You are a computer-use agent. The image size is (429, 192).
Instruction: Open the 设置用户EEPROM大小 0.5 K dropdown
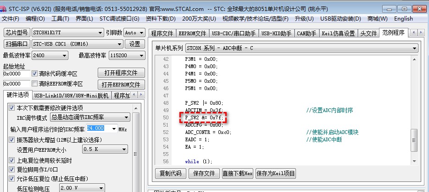[x=105, y=149]
